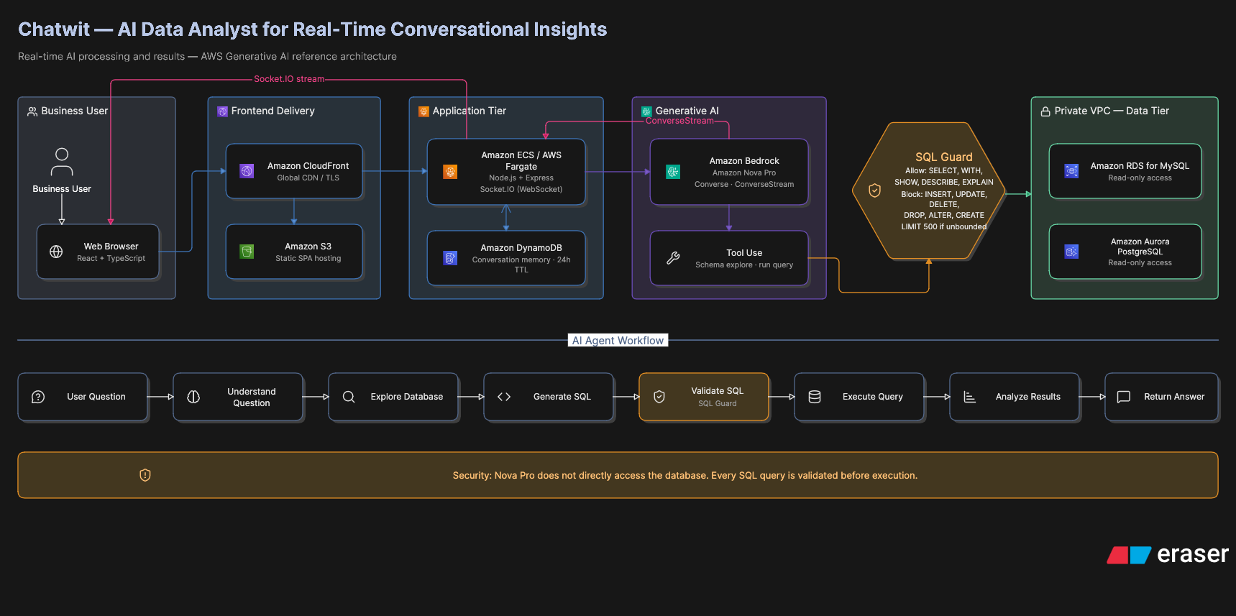Select the Amazon RDS for MySQL node
The width and height of the screenshot is (1236, 616).
1125,171
